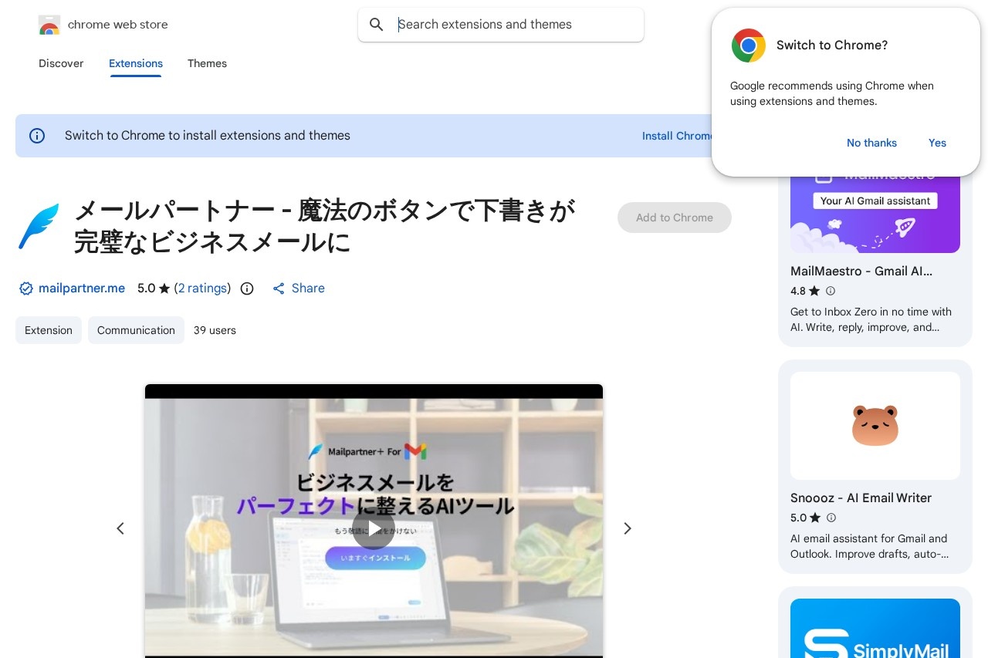Dismiss the dialog with No thanks
The image size is (988, 658).
(x=871, y=143)
